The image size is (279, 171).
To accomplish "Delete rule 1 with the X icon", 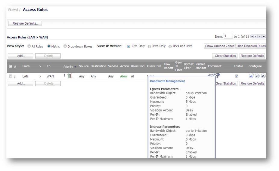I will (x=263, y=76).
